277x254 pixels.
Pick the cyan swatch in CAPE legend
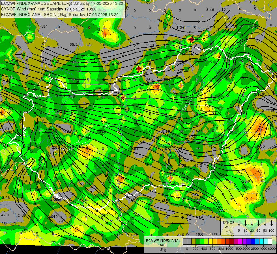coord(261,242)
